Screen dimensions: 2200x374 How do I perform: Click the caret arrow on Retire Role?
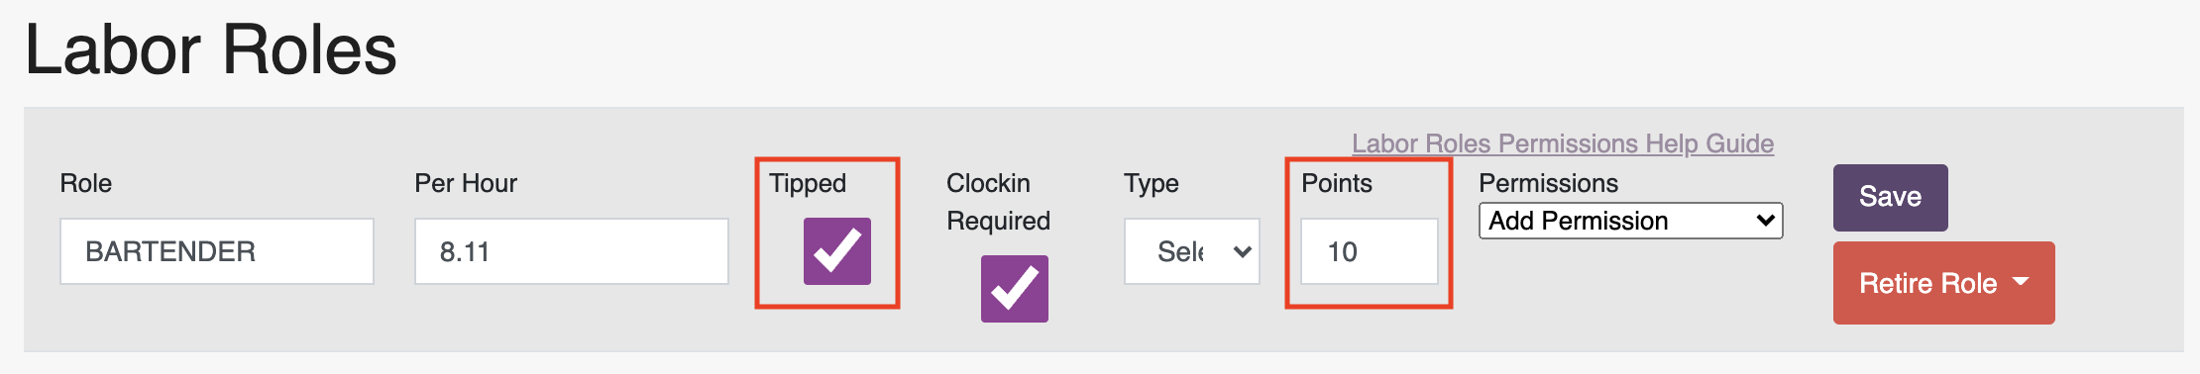click(x=2021, y=282)
